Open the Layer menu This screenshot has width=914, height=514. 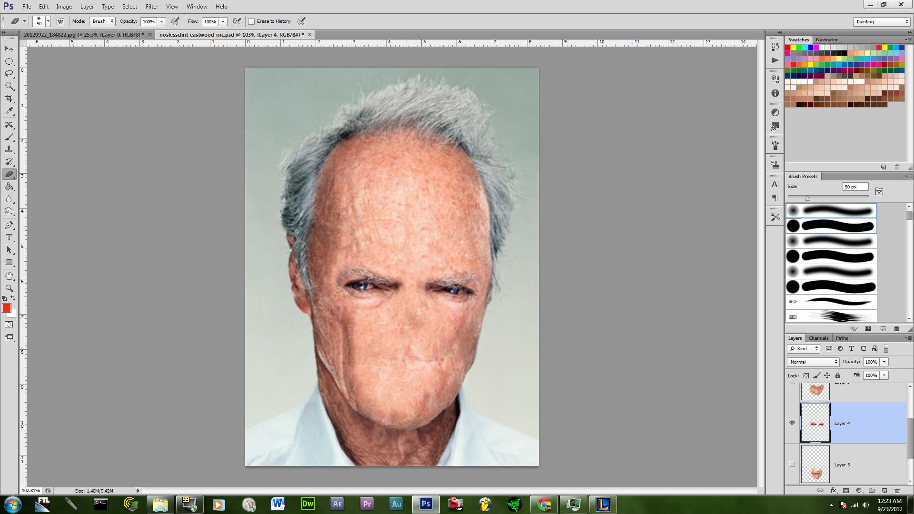point(87,7)
